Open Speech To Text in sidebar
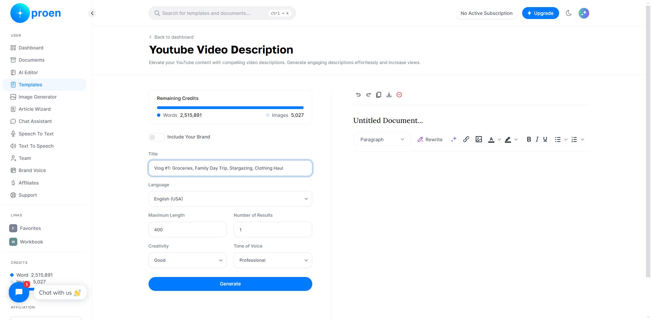This screenshot has width=651, height=320. coord(44,134)
